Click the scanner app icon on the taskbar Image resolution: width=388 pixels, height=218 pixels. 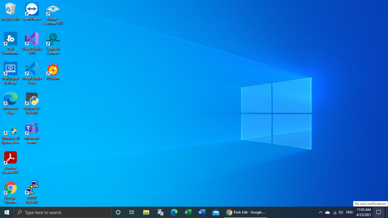pos(160,212)
